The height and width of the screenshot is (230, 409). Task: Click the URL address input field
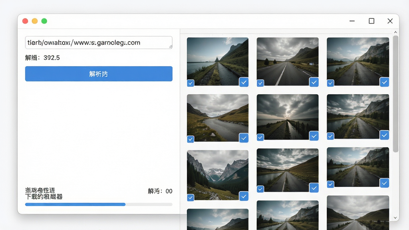click(x=99, y=42)
